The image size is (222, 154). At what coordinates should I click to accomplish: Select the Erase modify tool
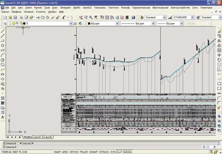[x=219, y=31]
